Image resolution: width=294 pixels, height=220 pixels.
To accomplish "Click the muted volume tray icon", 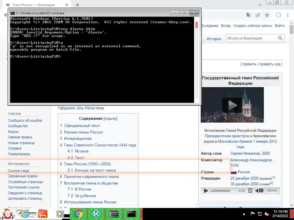I will coord(267,214).
